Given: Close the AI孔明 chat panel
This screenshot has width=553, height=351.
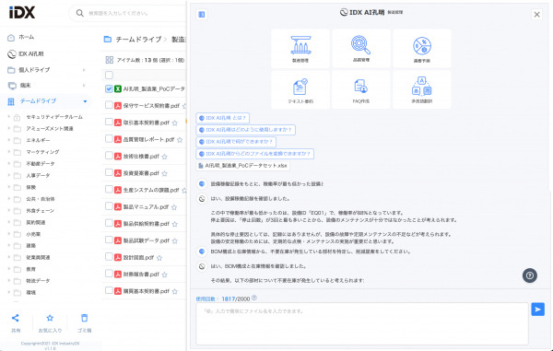Looking at the screenshot, I should pos(536,15).
